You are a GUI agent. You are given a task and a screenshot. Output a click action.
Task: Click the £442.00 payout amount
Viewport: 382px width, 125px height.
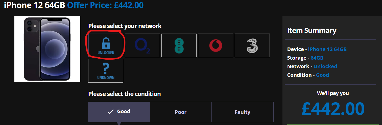click(x=333, y=109)
